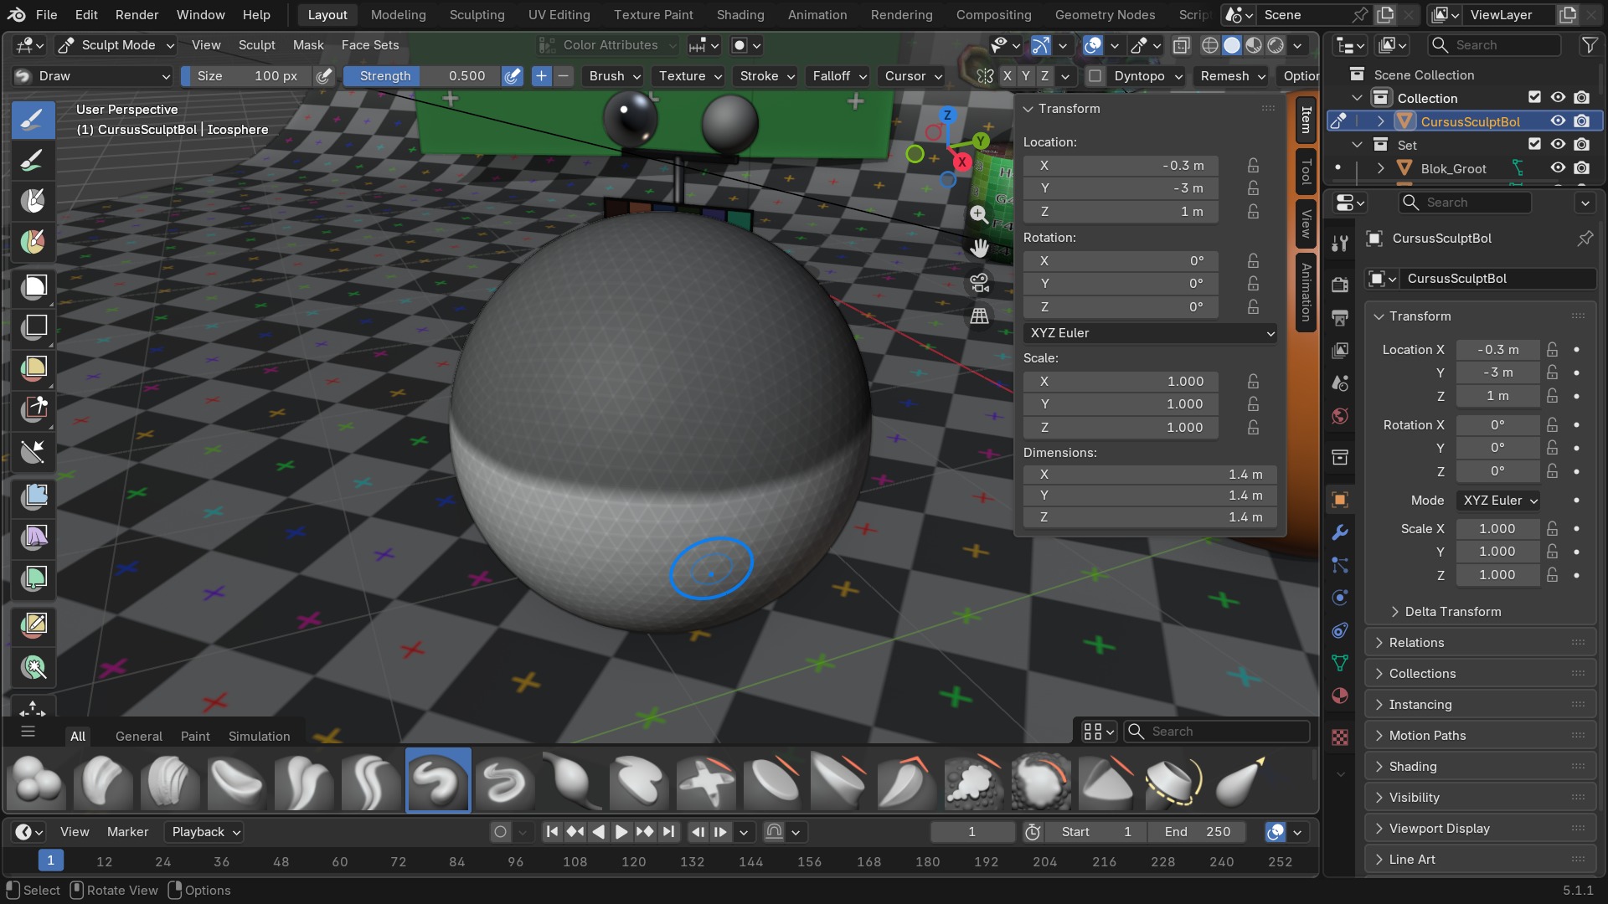
Task: Select the Paint brush category tab
Action: coord(195,737)
